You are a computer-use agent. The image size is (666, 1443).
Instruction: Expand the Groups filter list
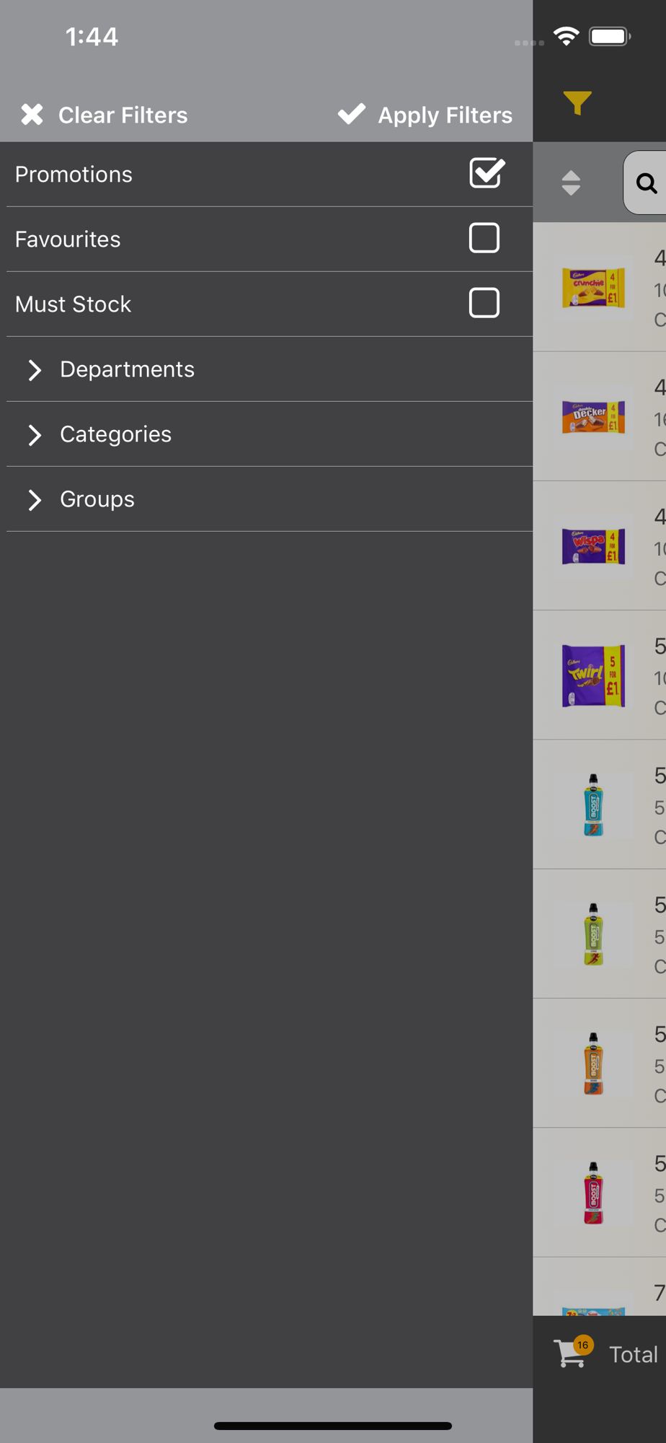[x=270, y=499]
